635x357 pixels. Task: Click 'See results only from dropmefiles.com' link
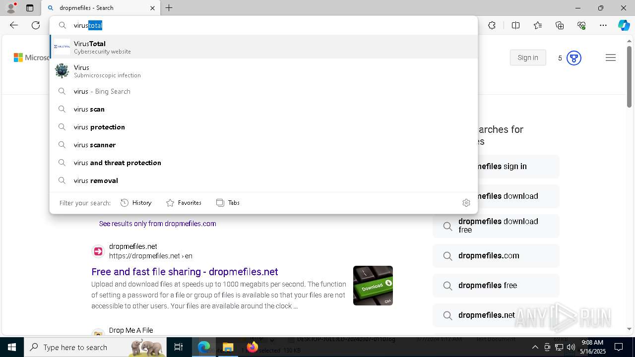pyautogui.click(x=157, y=224)
